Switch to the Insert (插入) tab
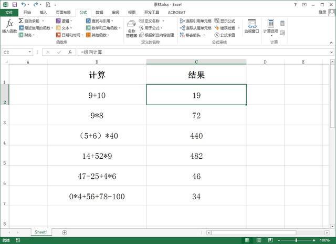336x244 pixels. tap(43, 13)
